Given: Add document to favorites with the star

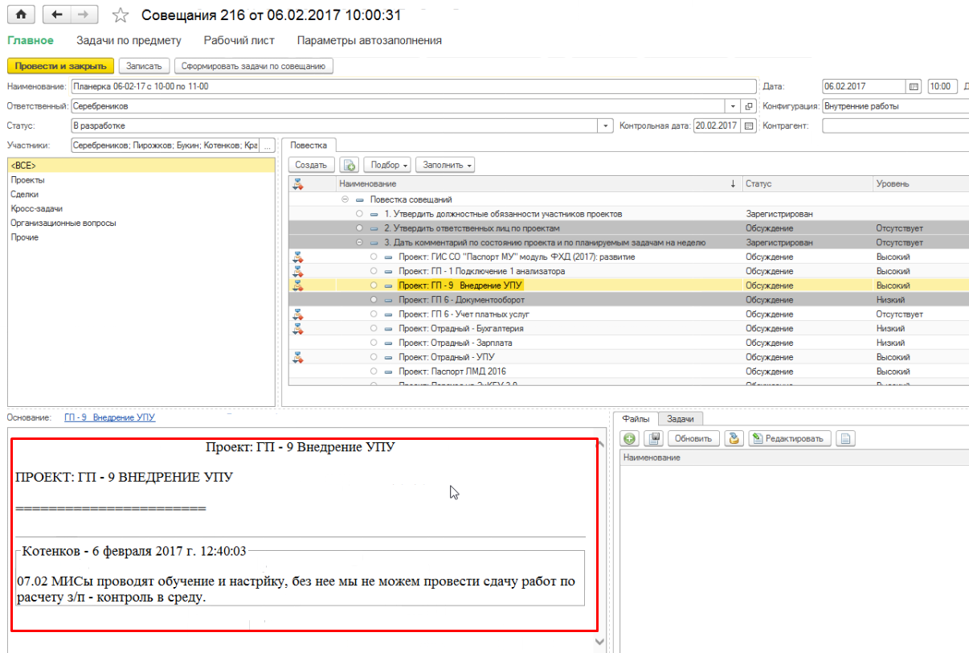Looking at the screenshot, I should (x=120, y=15).
